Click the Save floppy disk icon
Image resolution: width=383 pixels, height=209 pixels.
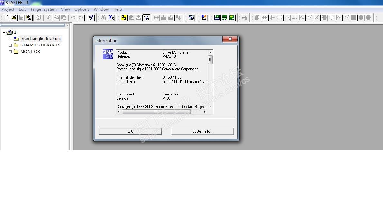pos(21,18)
